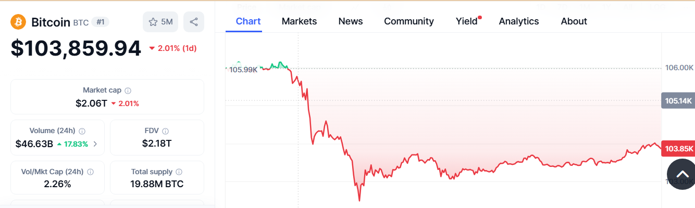Viewport: 695px width, 208px height.
Task: Expand Volume (24h) details chevron
Action: (95, 144)
